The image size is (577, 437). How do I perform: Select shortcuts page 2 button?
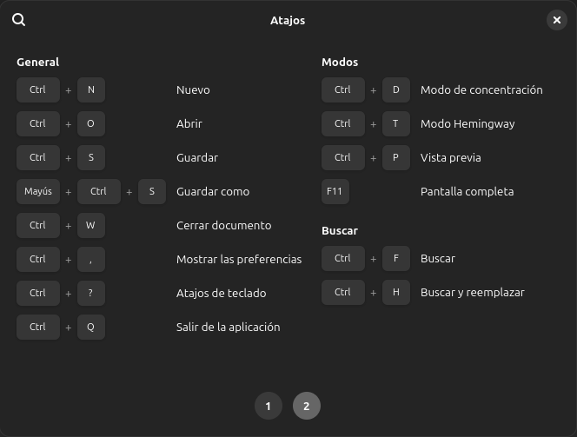point(307,406)
